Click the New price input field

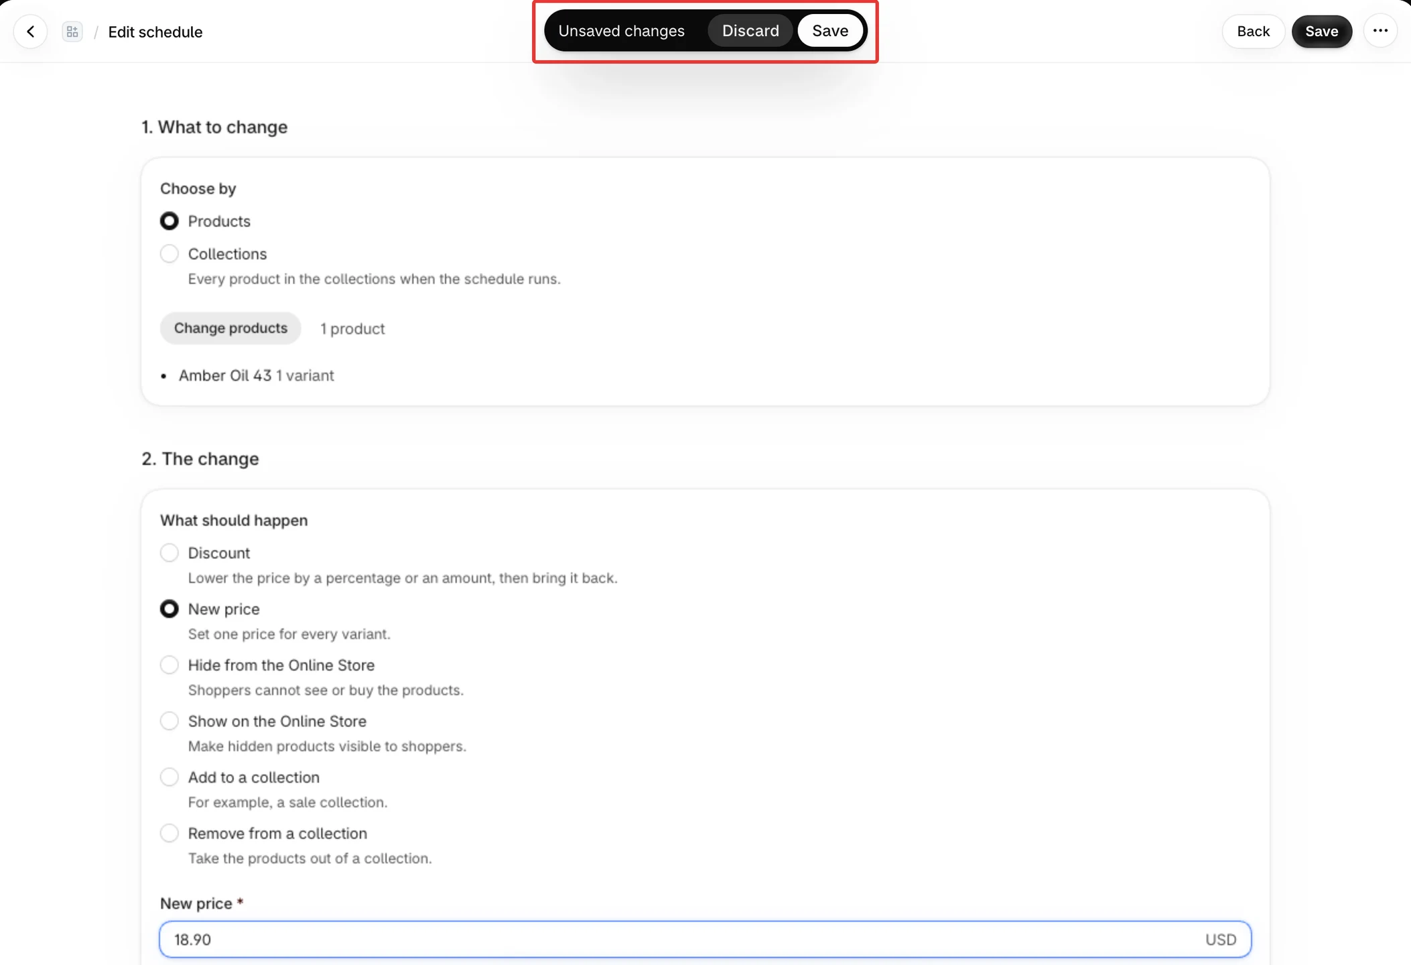705,940
